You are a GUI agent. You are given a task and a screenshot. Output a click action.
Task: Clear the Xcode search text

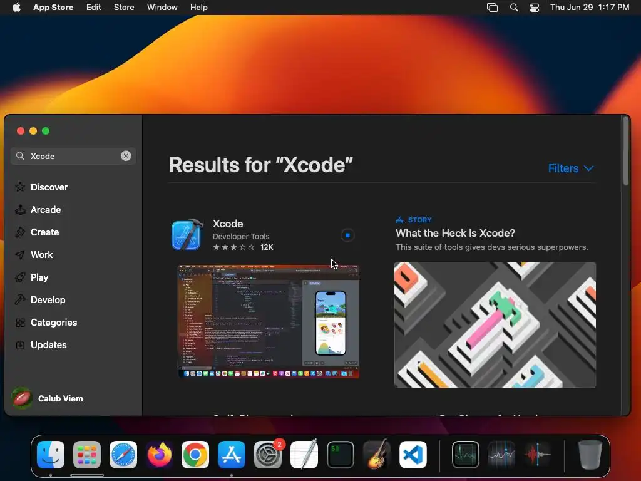126,156
